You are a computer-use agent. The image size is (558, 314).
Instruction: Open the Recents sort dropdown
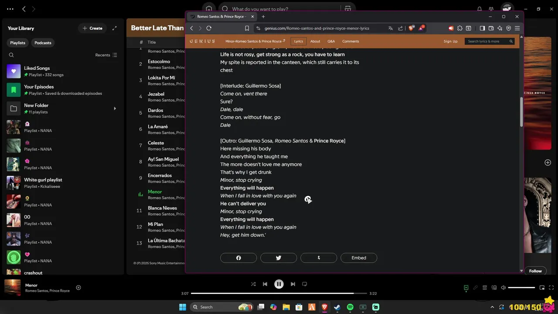[x=106, y=55]
